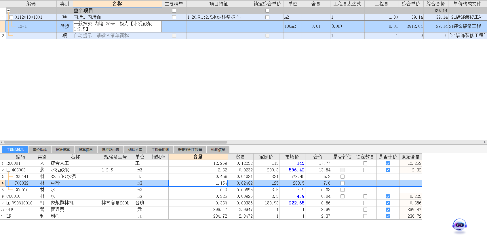
Task: Select the LR 利润 code cell
Action: (20, 216)
